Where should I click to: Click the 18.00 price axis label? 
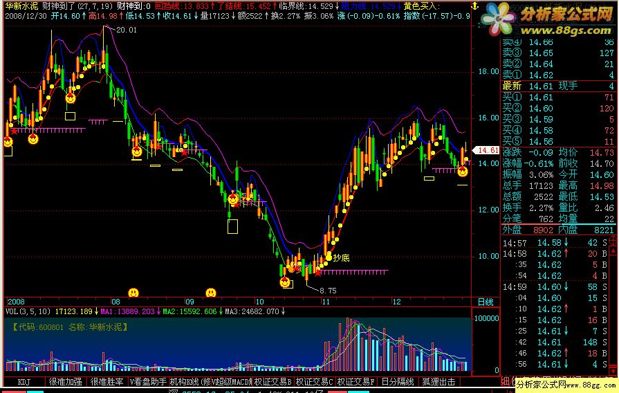[x=489, y=71]
